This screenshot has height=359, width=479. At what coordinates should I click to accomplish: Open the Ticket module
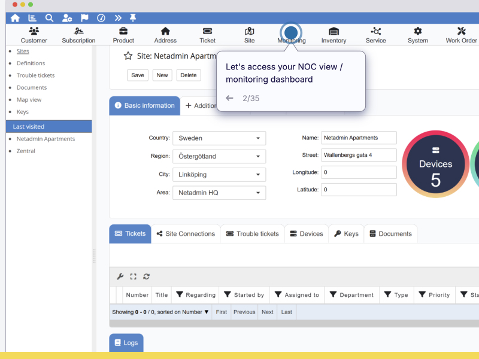pos(207,35)
